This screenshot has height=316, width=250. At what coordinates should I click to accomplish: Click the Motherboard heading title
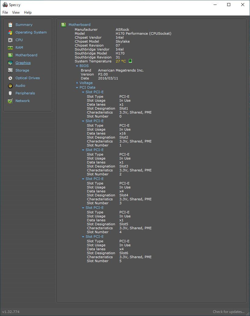80,25
